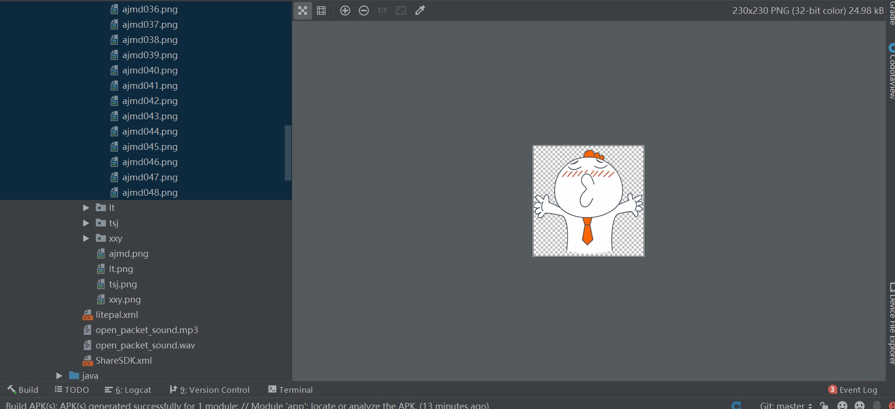Click the character image preview

589,201
